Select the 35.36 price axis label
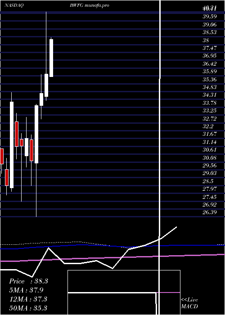The image size is (225, 315). click(209, 80)
